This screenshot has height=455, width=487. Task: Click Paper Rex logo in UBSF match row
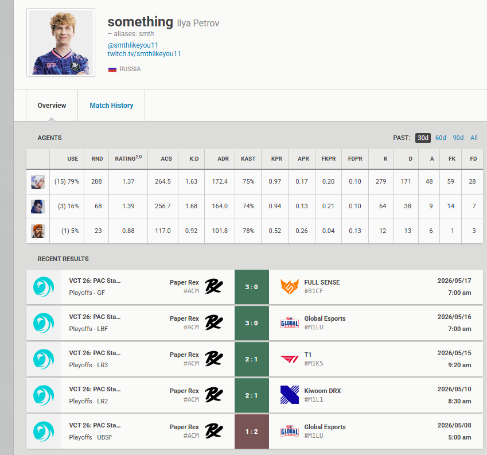point(214,431)
